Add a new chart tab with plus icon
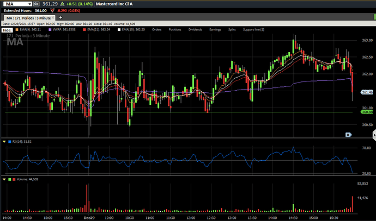376x221 pixels. 60,17
